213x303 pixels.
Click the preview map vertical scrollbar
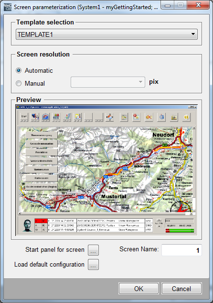(x=194, y=169)
